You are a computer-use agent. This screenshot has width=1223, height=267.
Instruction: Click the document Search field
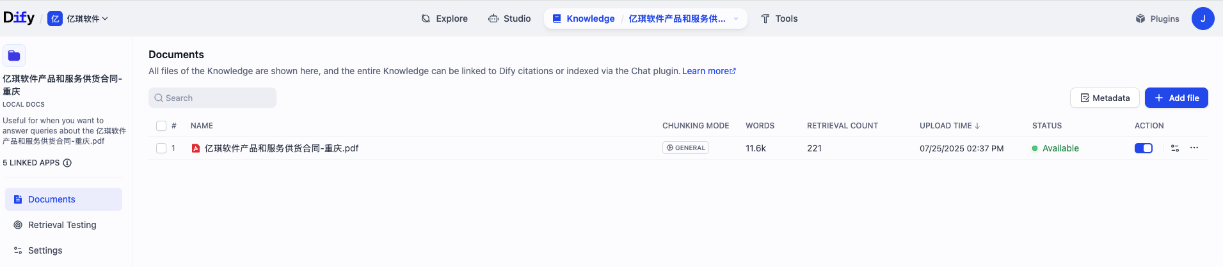[x=212, y=98]
